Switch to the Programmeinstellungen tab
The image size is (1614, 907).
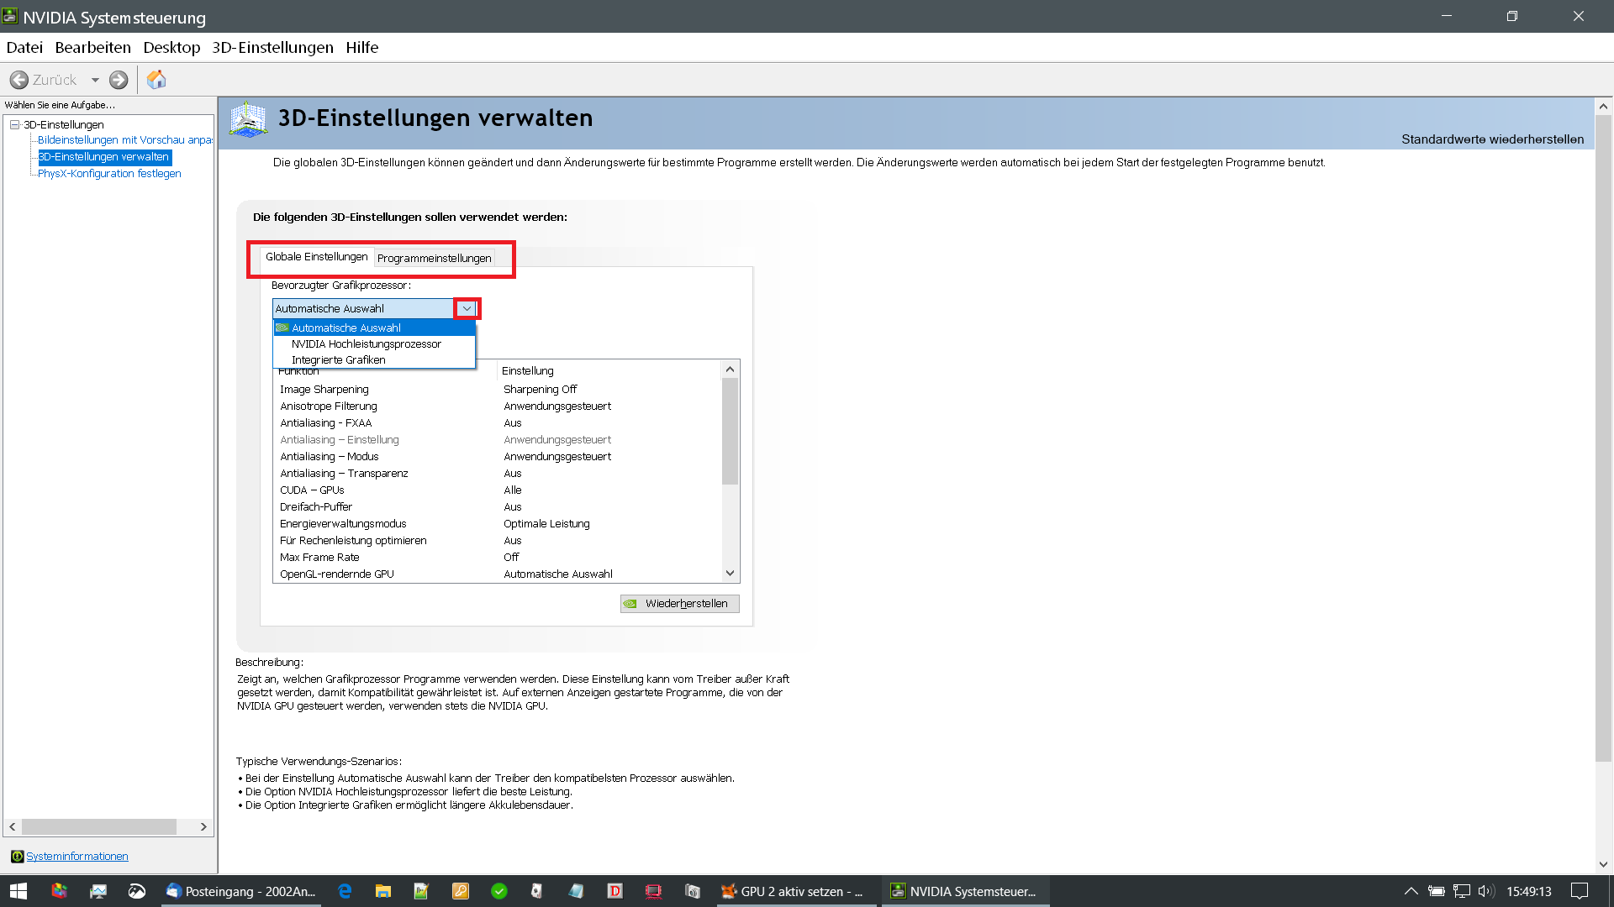click(434, 258)
